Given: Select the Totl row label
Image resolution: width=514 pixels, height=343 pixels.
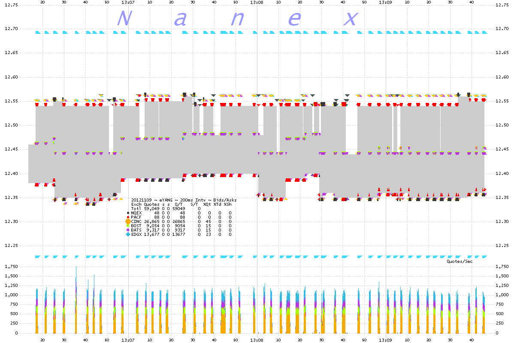Looking at the screenshot, I should tap(136, 209).
